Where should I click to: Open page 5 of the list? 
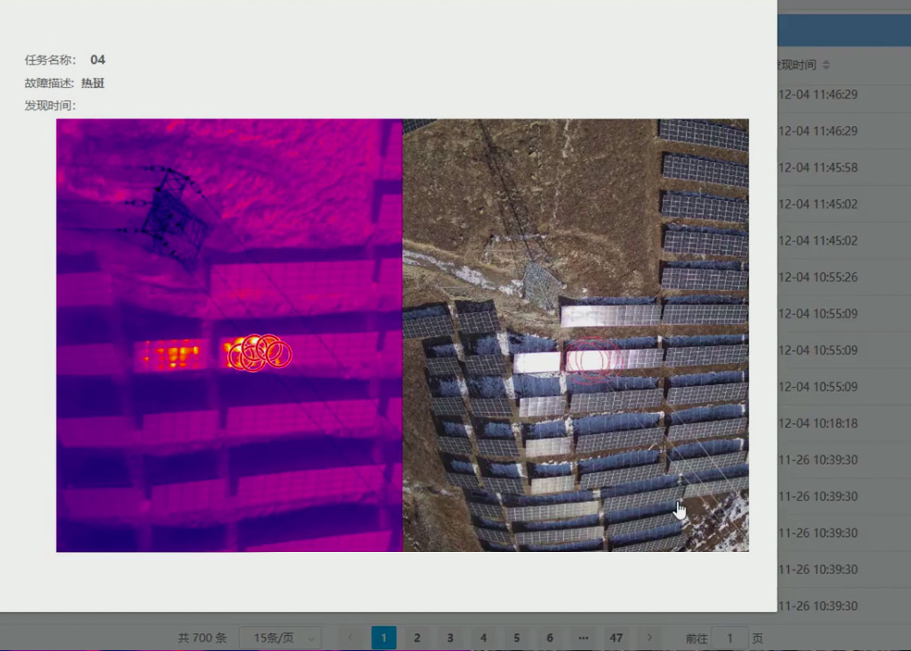click(x=516, y=637)
